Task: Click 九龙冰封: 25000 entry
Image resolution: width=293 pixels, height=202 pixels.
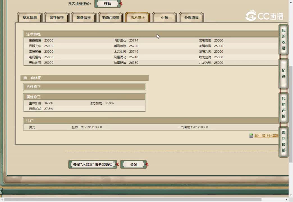Action: pos(211,63)
